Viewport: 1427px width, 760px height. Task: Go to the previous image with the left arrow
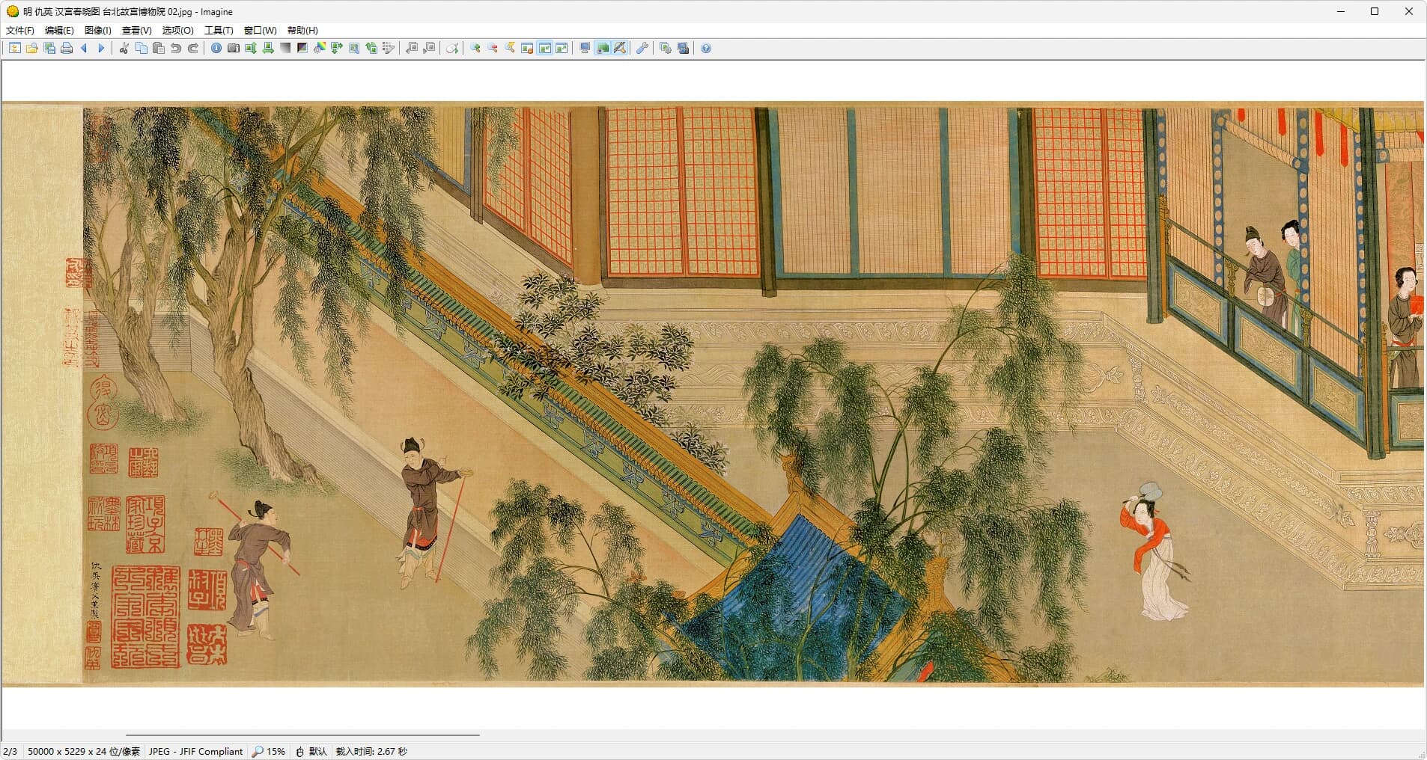pos(84,49)
